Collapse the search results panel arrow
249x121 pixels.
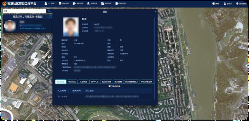click(50, 16)
